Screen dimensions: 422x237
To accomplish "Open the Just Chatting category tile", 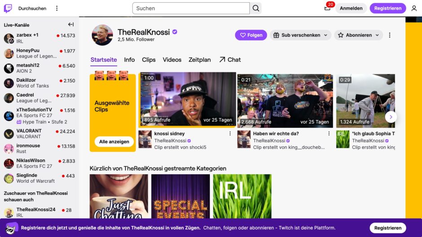I will pos(119,197).
